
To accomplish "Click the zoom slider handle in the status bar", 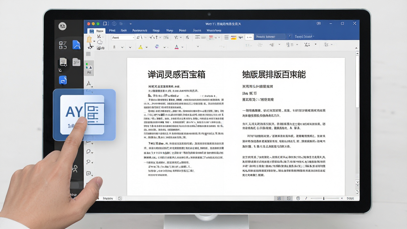I will [x=324, y=198].
